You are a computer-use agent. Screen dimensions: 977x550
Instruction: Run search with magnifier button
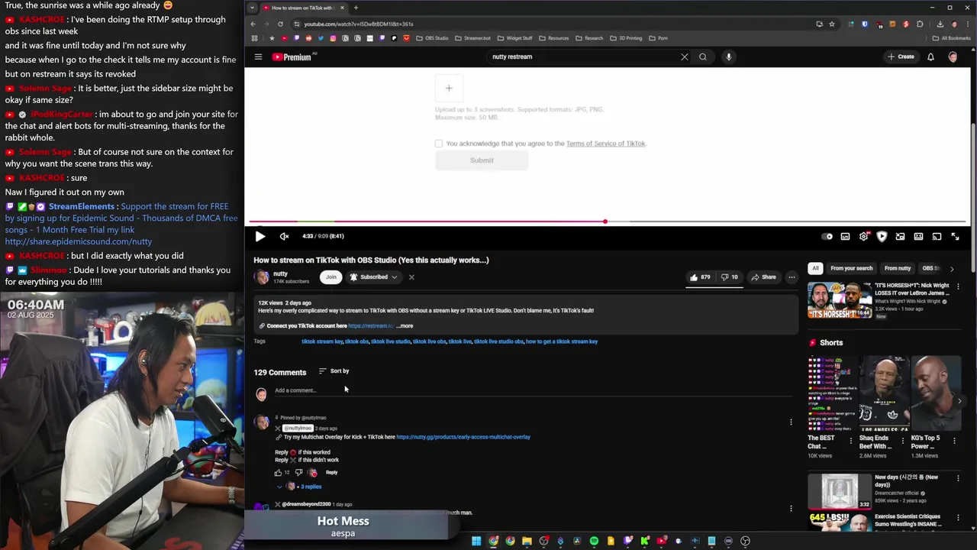tap(703, 57)
